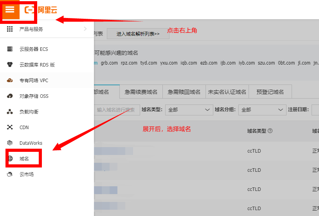
Task: Switch to 急需续费域名 tab
Action: [141, 92]
